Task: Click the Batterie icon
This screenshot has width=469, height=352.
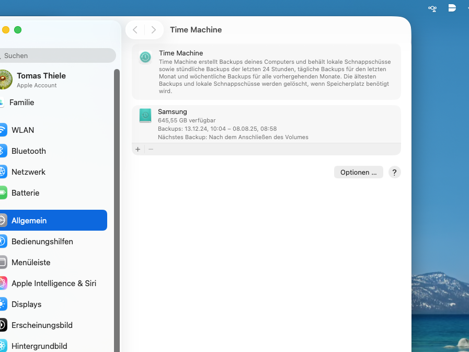Action: (3, 192)
